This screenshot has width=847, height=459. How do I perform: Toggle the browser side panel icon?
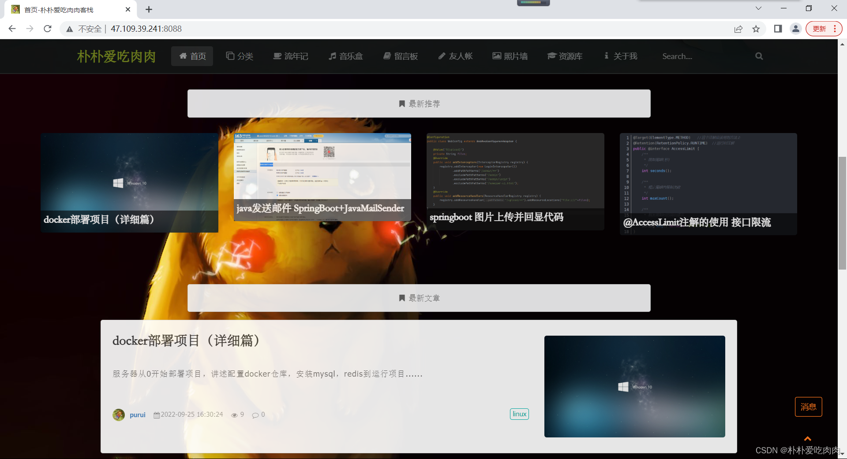tap(778, 29)
